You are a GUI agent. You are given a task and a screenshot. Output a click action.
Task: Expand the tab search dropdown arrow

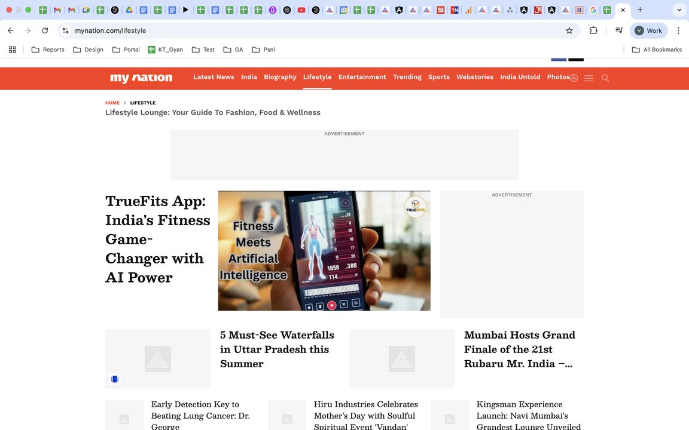pos(679,10)
